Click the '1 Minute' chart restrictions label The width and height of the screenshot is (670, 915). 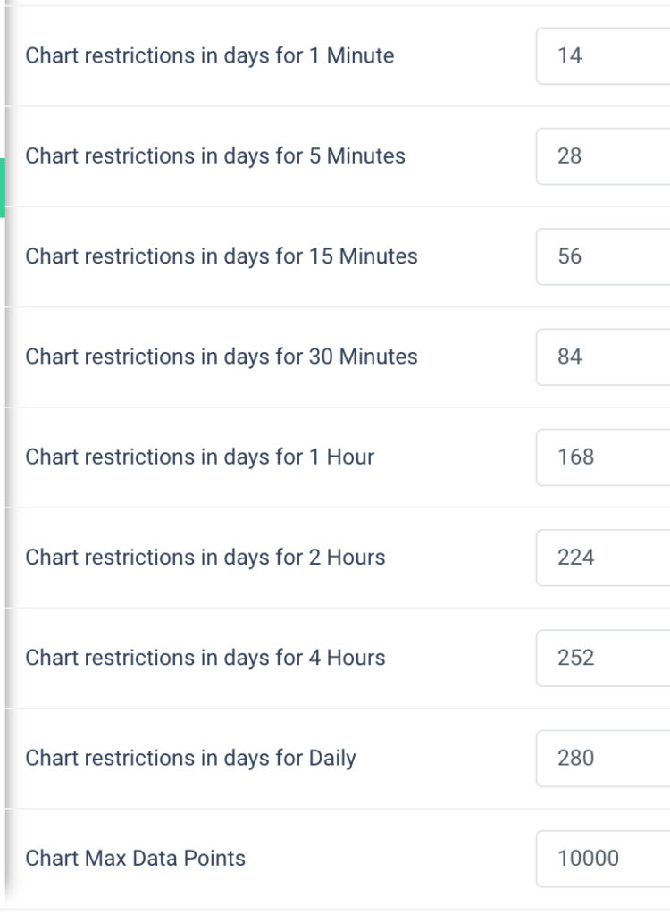click(x=209, y=56)
